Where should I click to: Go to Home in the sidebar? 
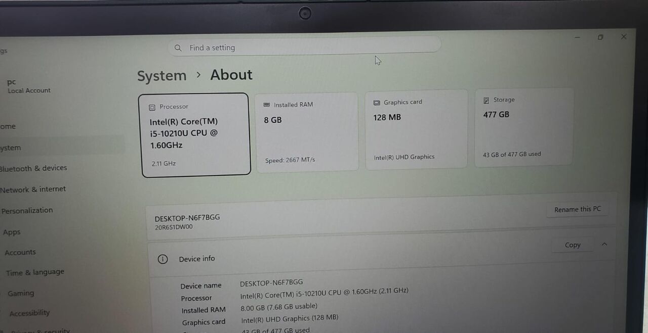(x=8, y=126)
